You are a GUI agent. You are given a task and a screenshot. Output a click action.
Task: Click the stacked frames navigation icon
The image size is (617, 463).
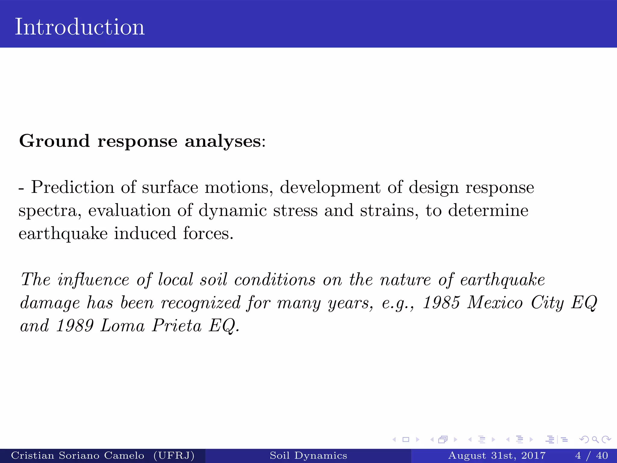tap(443, 440)
